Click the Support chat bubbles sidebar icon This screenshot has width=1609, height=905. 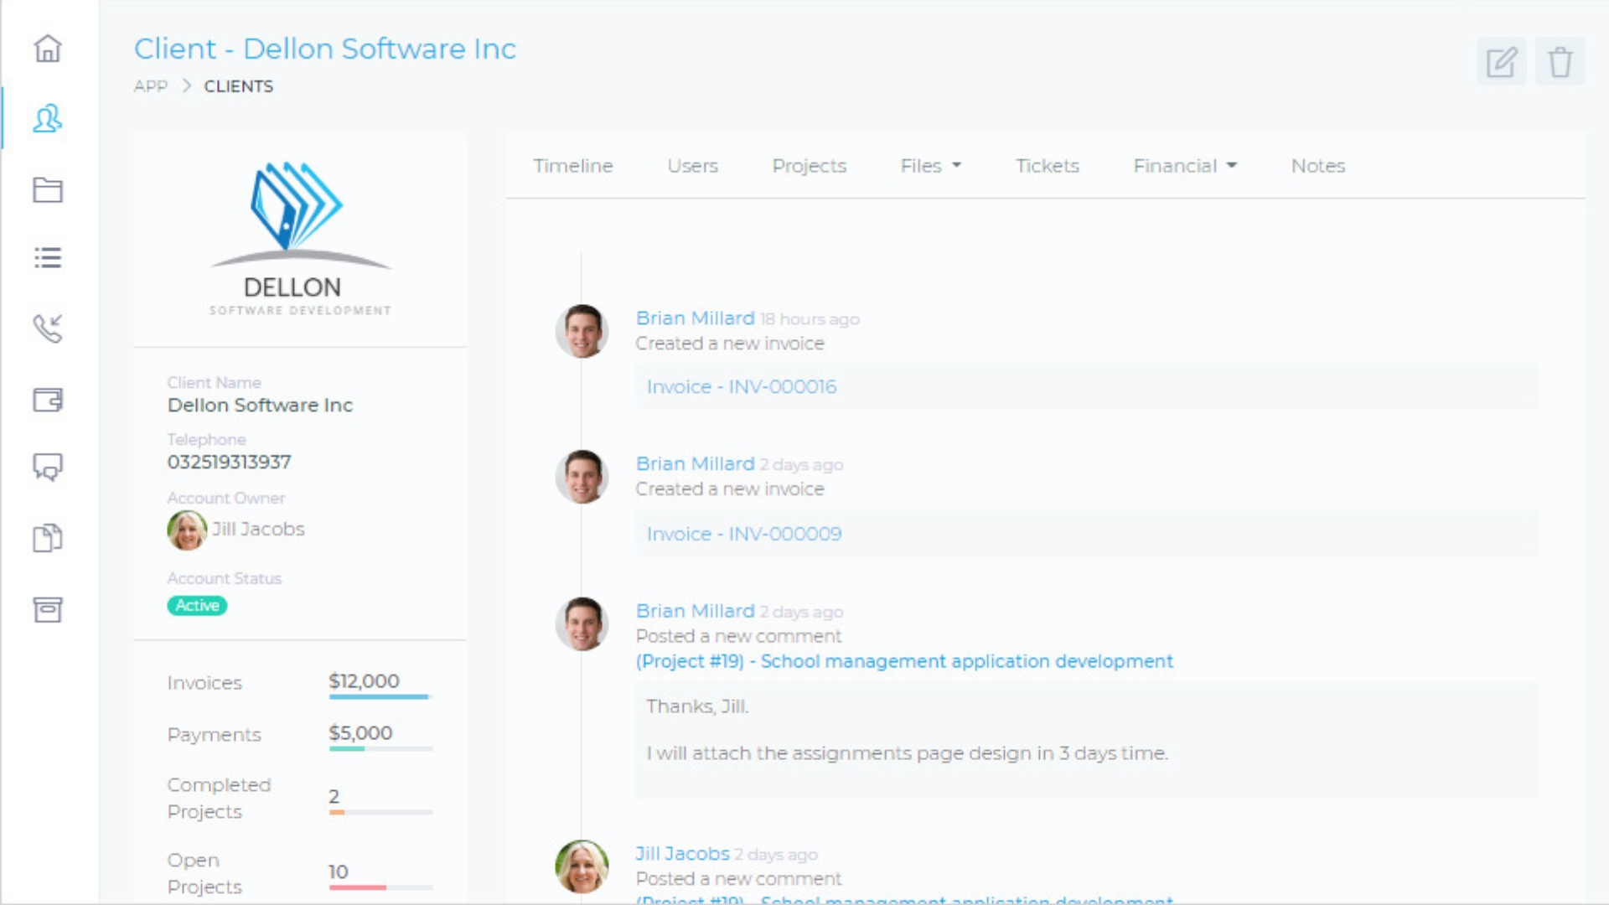pos(48,467)
